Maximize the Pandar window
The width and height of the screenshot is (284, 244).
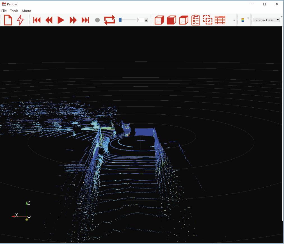pos(264,4)
